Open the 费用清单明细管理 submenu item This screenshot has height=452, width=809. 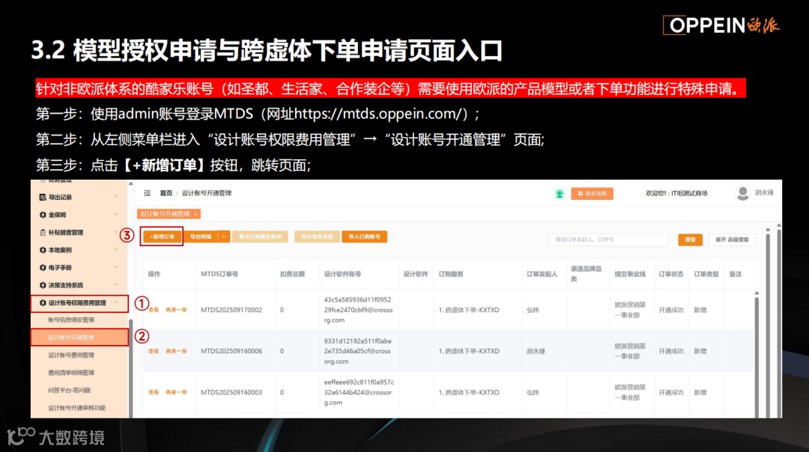71,373
